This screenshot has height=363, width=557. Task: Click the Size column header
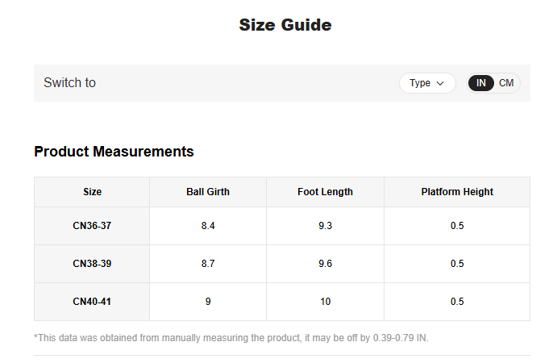(92, 192)
